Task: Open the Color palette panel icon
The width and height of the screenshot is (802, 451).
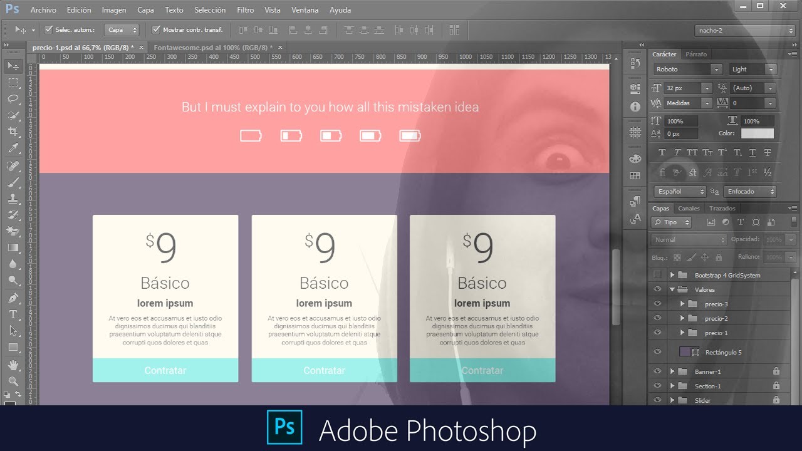Action: pyautogui.click(x=635, y=158)
